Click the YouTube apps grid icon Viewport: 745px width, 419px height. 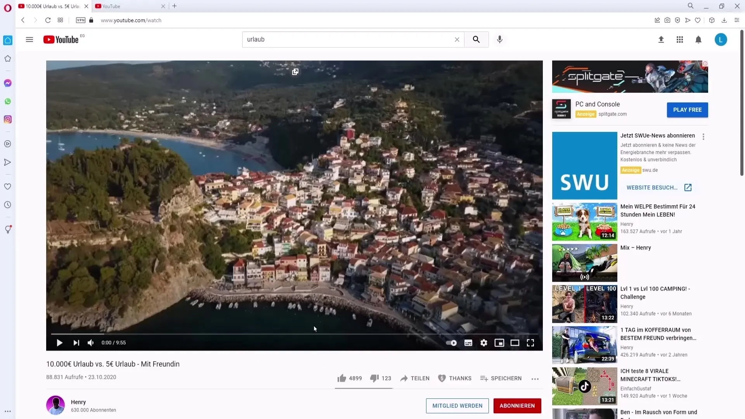679,40
